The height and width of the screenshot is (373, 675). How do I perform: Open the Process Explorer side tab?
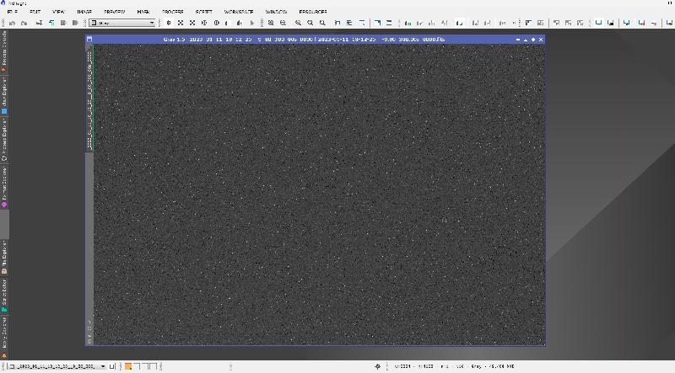(x=4, y=140)
